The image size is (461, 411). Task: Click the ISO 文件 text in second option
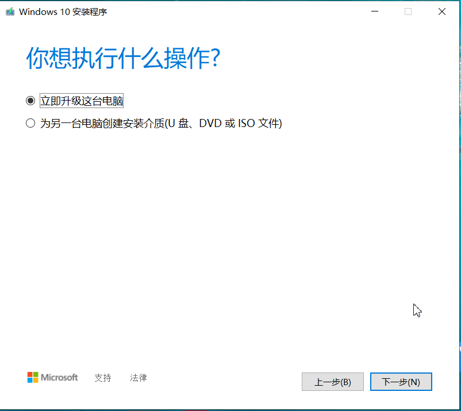pos(260,123)
